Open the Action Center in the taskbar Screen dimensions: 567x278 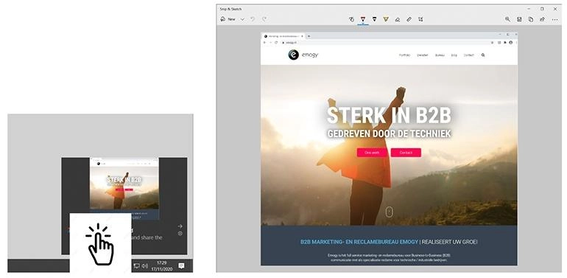coord(181,265)
